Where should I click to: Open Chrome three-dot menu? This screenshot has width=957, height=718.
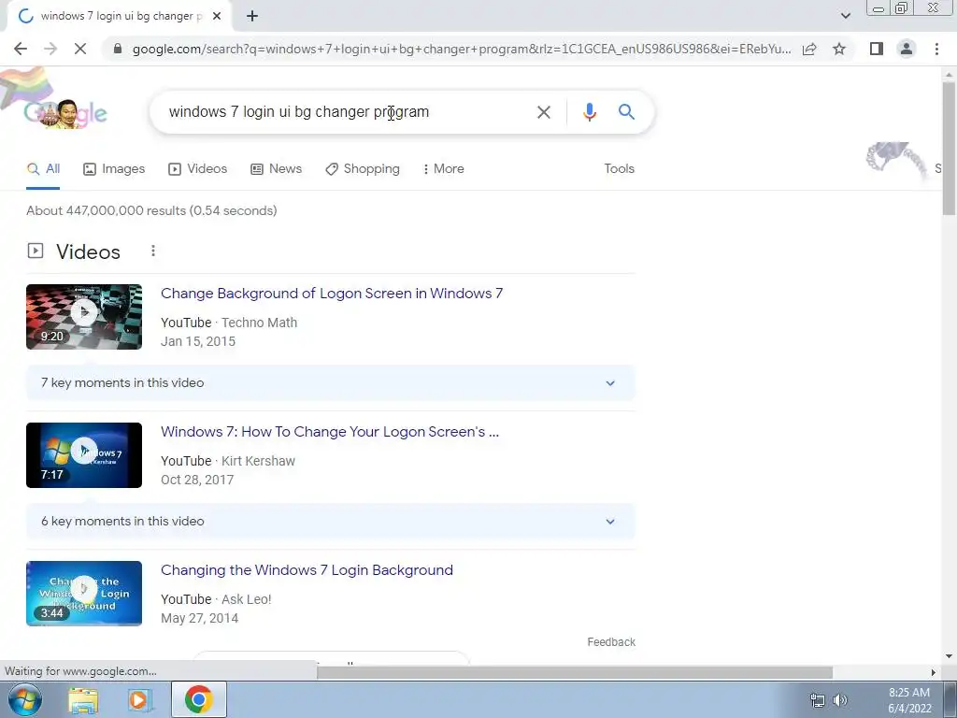[936, 49]
